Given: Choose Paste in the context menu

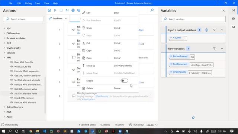Looking at the screenshot, I should coord(110,58).
